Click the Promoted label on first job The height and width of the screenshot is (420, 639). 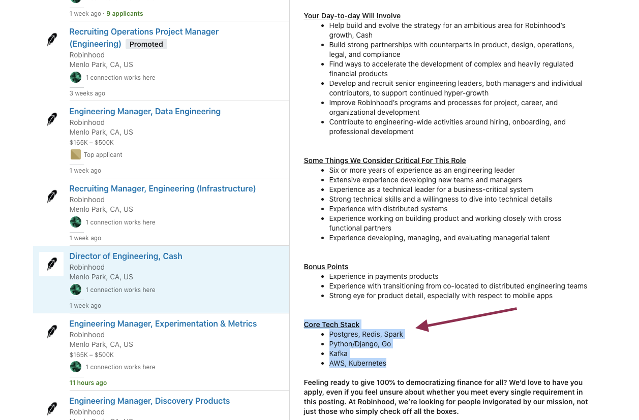[146, 44]
